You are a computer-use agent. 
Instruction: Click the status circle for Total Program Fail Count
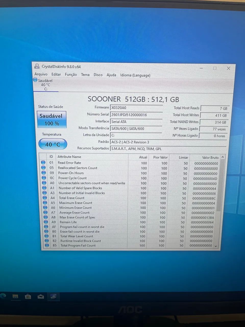(x=47, y=245)
